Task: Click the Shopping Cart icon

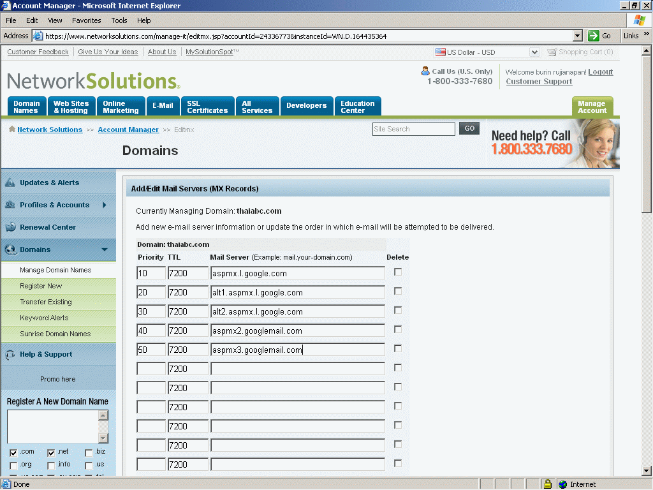Action: [552, 52]
